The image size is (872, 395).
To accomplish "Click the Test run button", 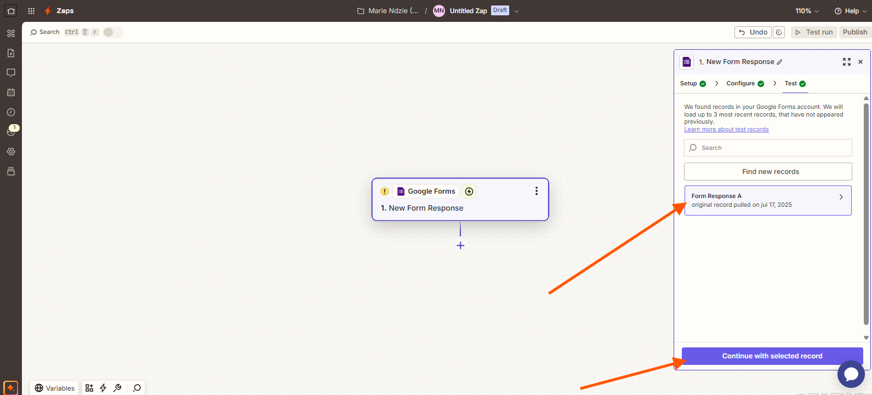I will [814, 32].
